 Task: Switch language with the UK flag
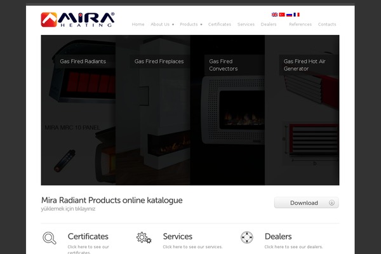(x=274, y=15)
